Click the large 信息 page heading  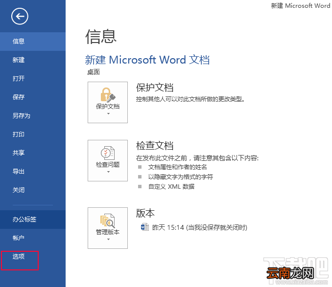tap(101, 37)
